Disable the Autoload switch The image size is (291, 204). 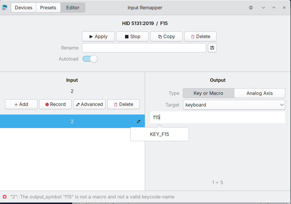click(90, 59)
